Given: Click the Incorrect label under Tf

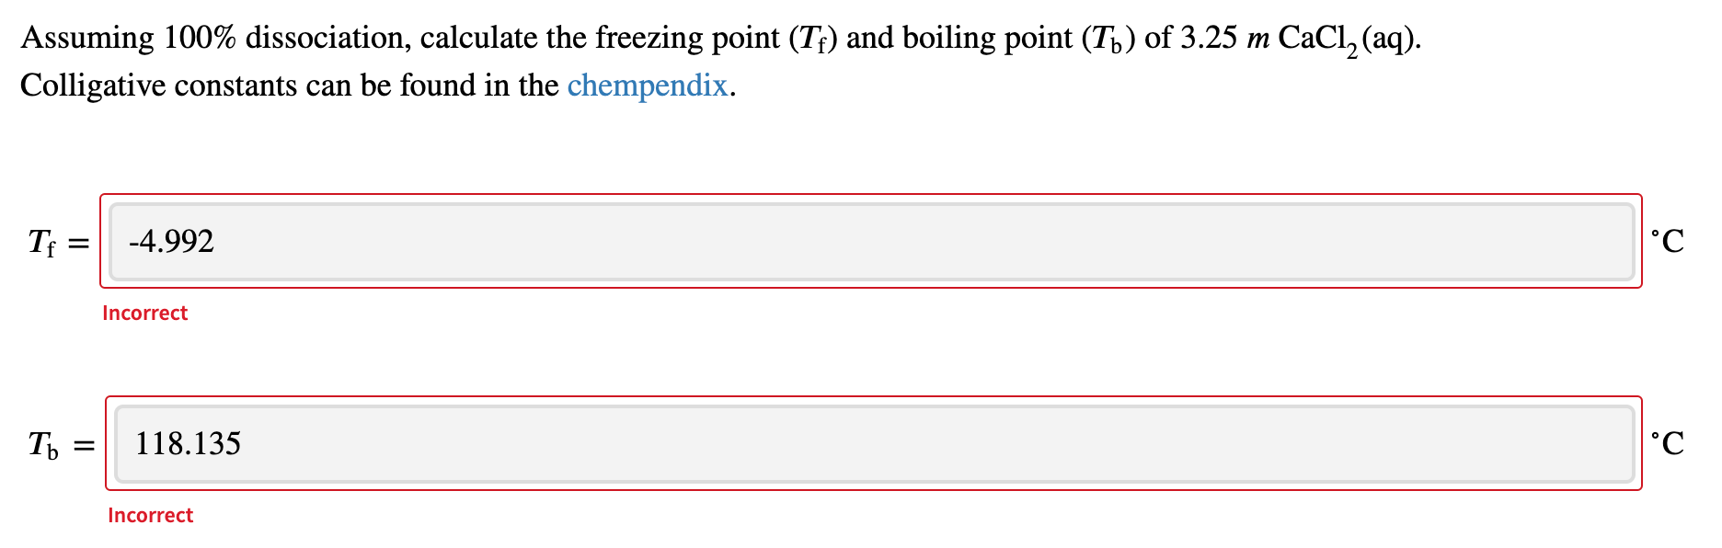Looking at the screenshot, I should [x=144, y=313].
